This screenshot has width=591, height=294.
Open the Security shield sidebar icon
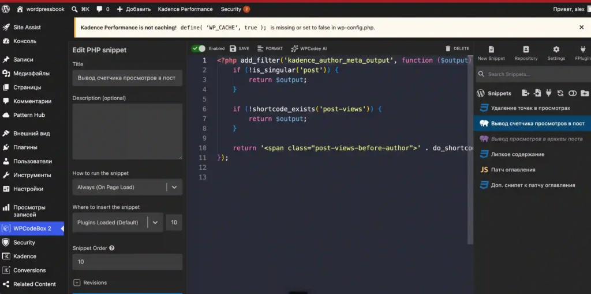tap(6, 242)
